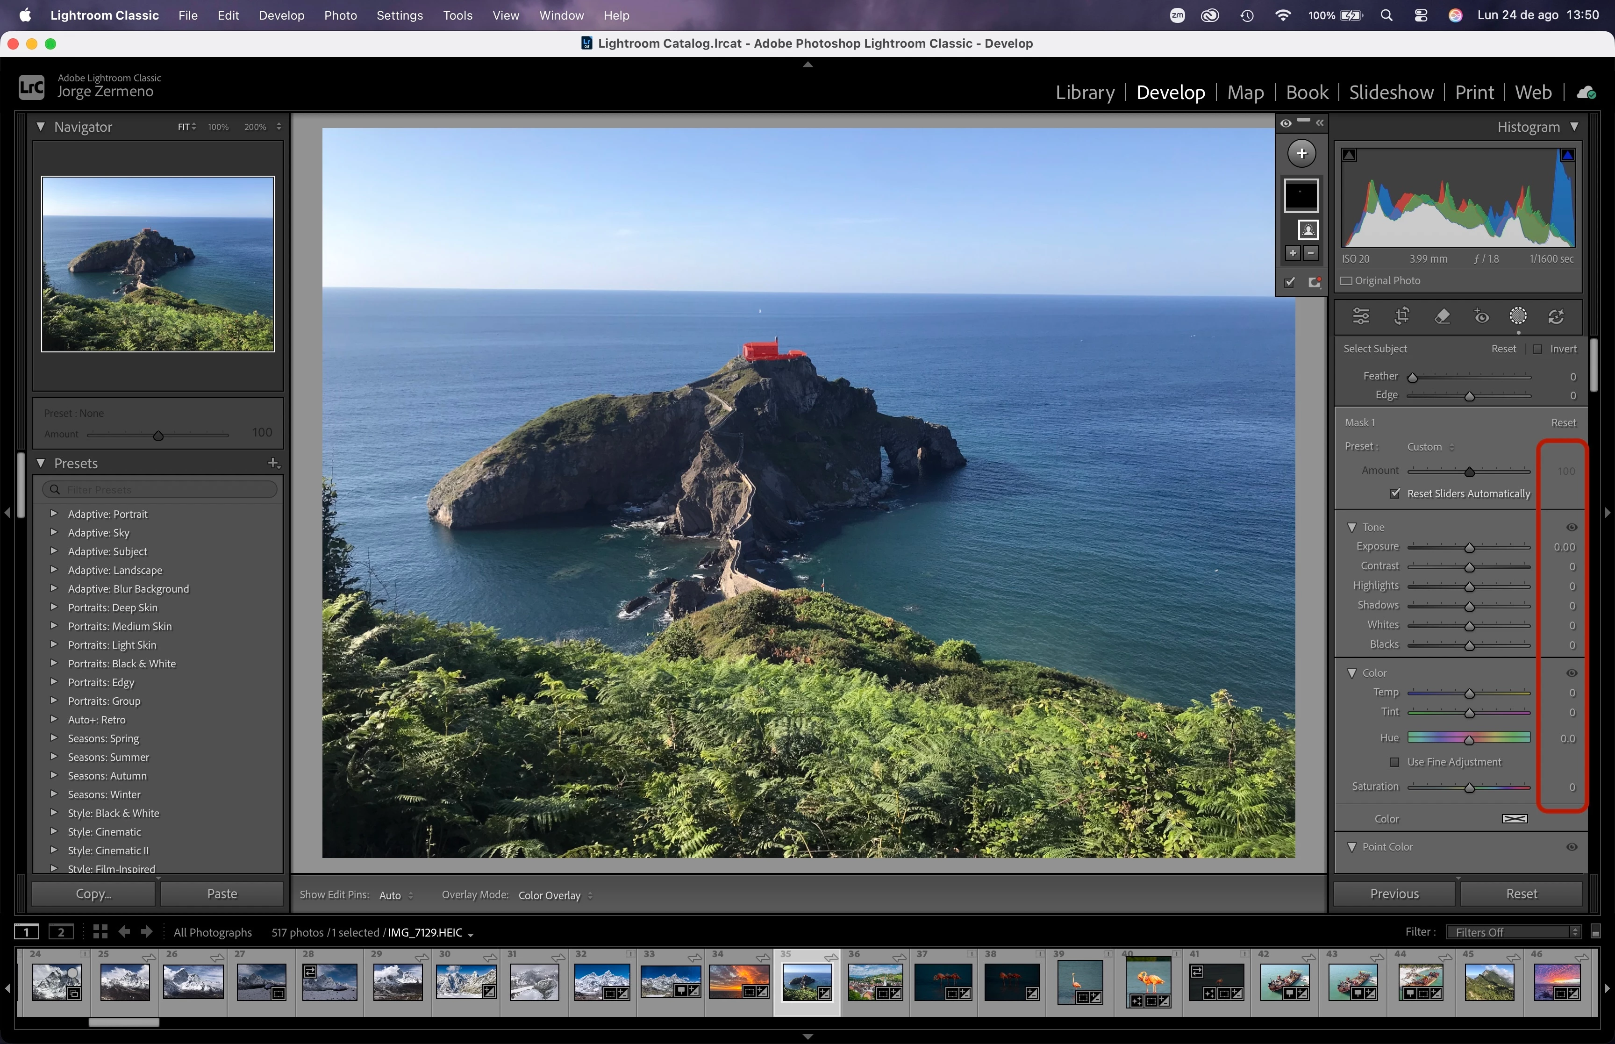This screenshot has width=1615, height=1044.
Task: Open the Overlay Mode dropdown
Action: (555, 895)
